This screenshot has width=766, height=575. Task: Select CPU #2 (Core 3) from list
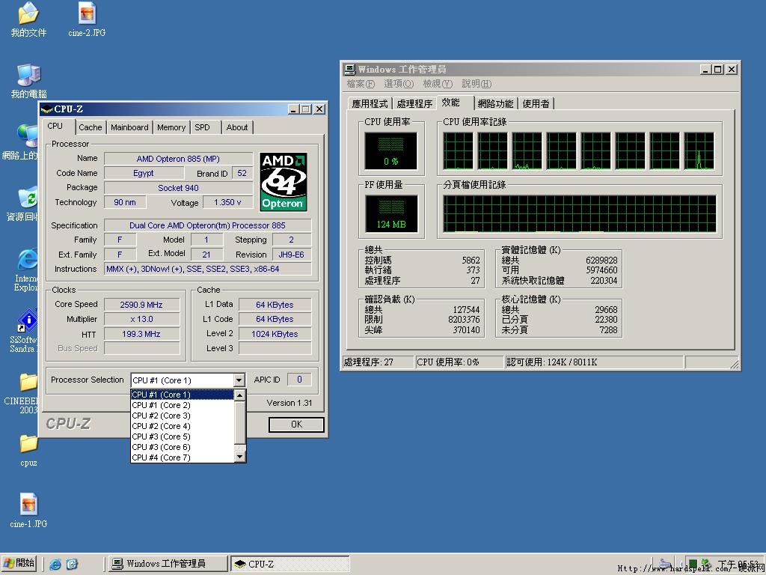pyautogui.click(x=161, y=416)
